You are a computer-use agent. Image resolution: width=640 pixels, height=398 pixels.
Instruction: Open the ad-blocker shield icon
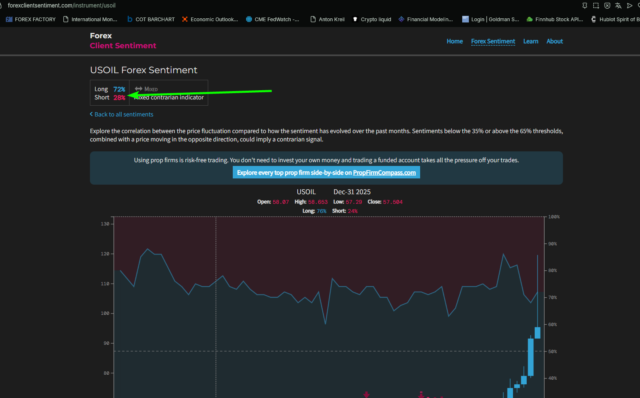(607, 6)
